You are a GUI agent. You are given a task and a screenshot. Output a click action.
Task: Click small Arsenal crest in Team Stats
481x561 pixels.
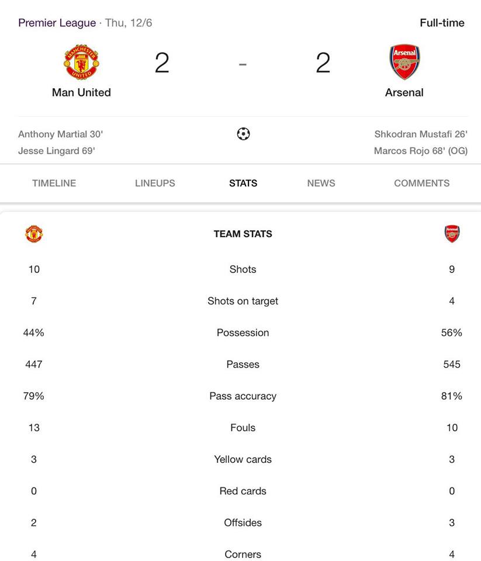pos(452,234)
